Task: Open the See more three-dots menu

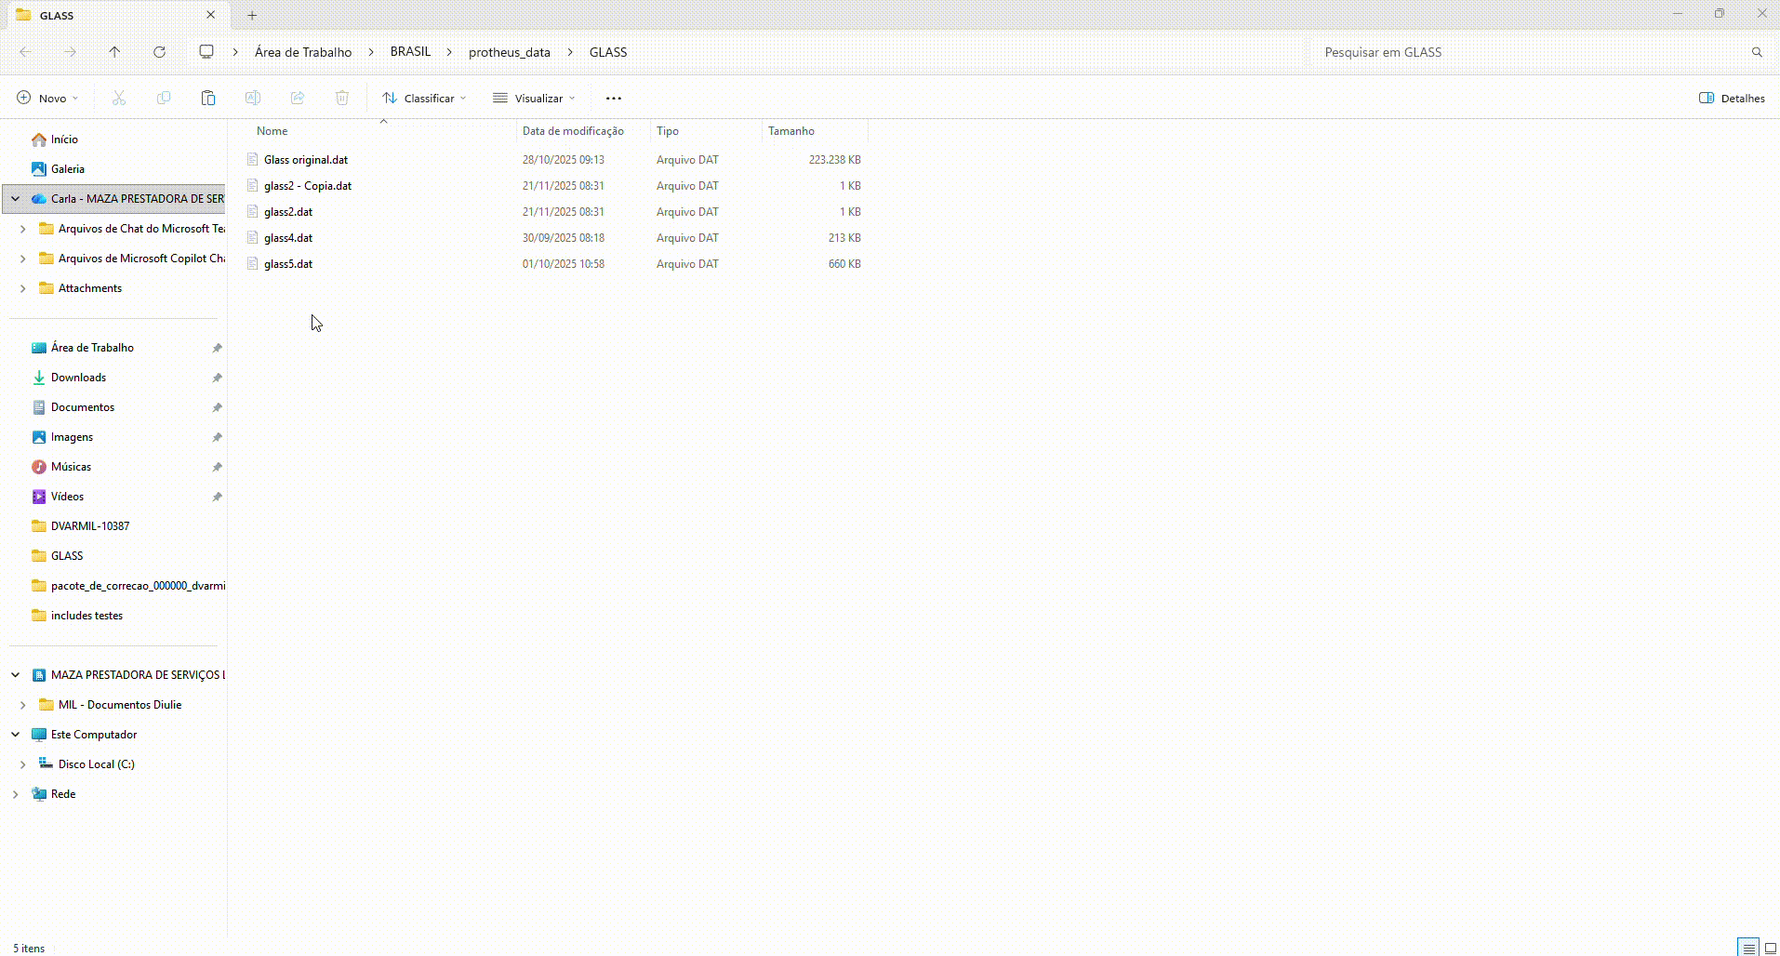Action: (x=614, y=98)
